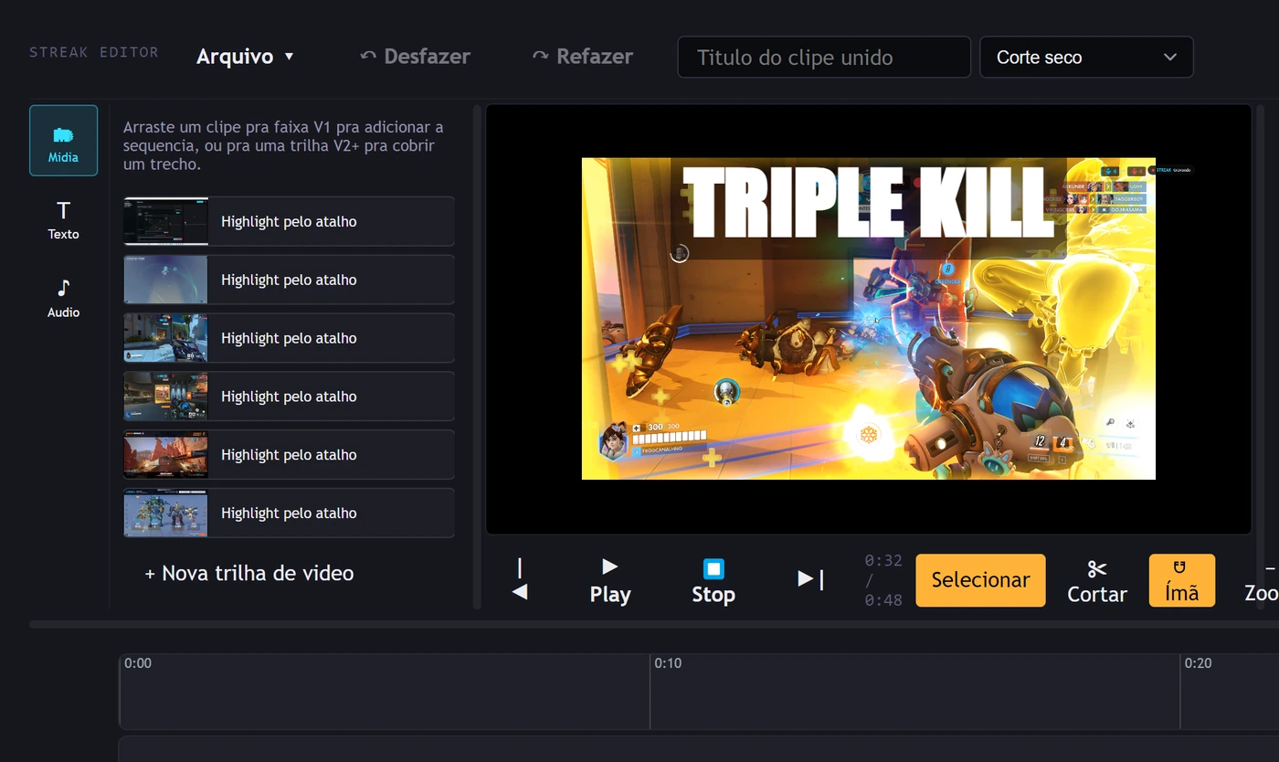Open the Arquivo menu
Viewport: 1279px width, 762px height.
(x=246, y=57)
